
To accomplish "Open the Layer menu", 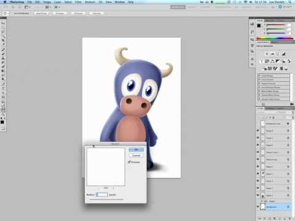I will coord(58,2).
